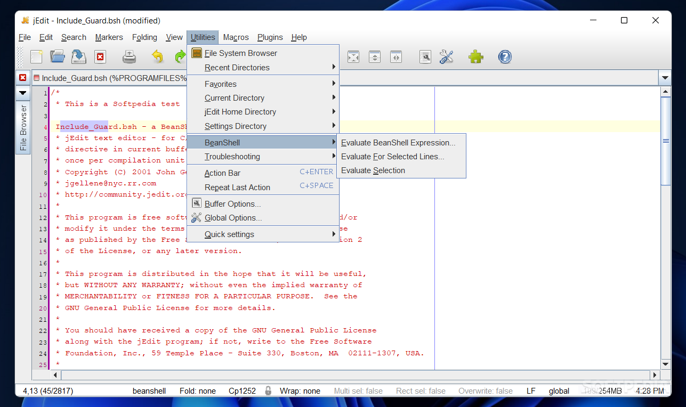Click Fold: none status bar entry

pyautogui.click(x=198, y=391)
